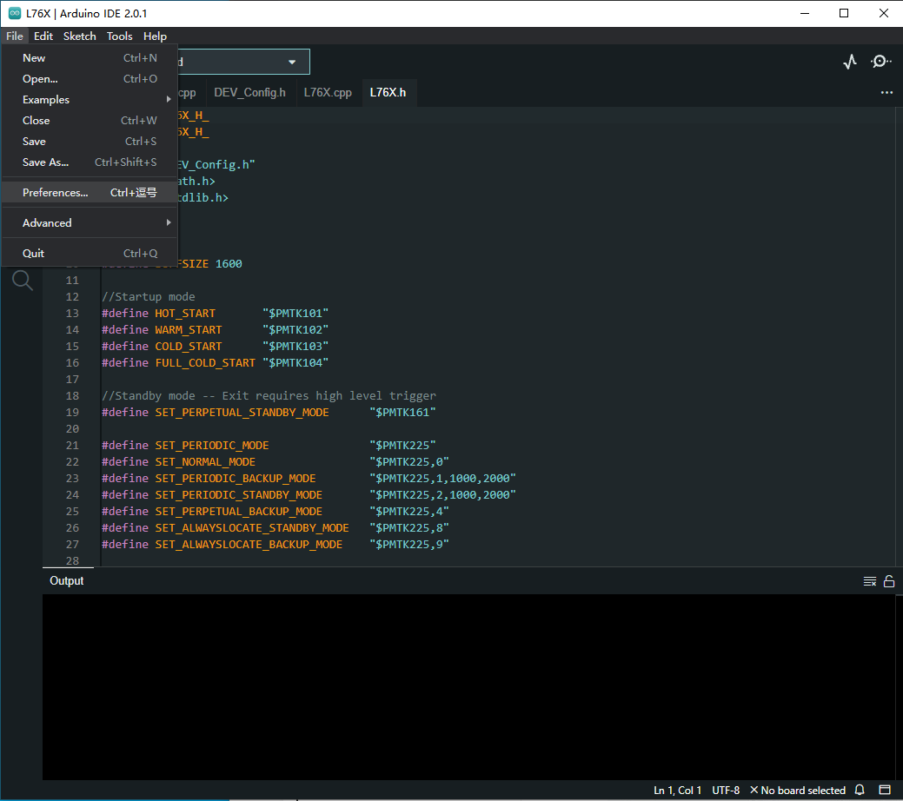Click SET_PERIODIC_MODE on line 21

[212, 445]
